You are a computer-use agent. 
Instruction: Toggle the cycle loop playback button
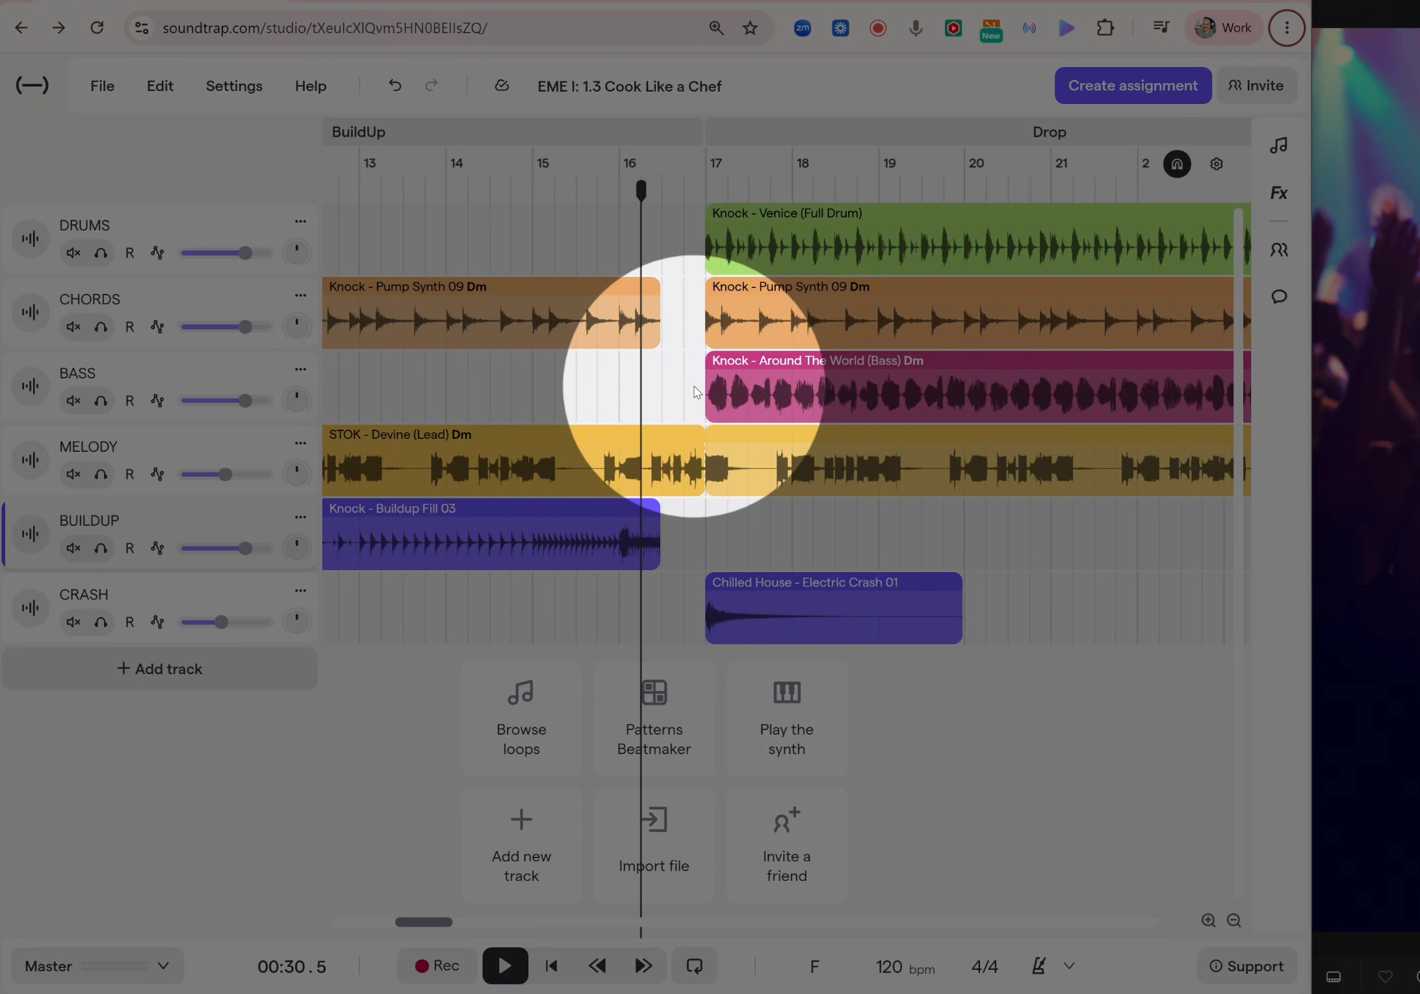point(694,966)
